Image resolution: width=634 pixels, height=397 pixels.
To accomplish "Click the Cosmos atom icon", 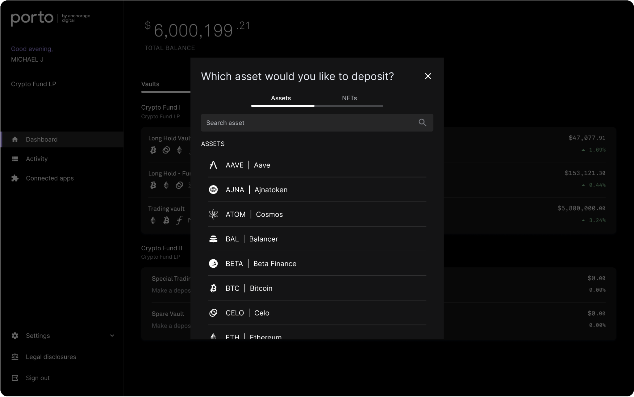I will [213, 214].
